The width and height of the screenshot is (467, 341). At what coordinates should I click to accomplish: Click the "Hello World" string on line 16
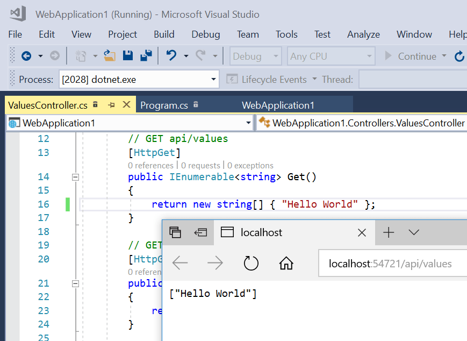click(320, 204)
